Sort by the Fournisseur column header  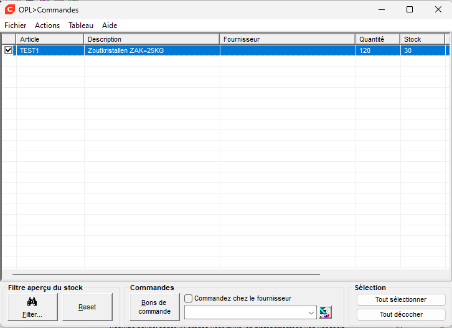288,39
